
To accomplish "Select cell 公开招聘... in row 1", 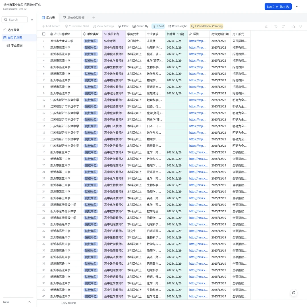I will (x=240, y=41).
